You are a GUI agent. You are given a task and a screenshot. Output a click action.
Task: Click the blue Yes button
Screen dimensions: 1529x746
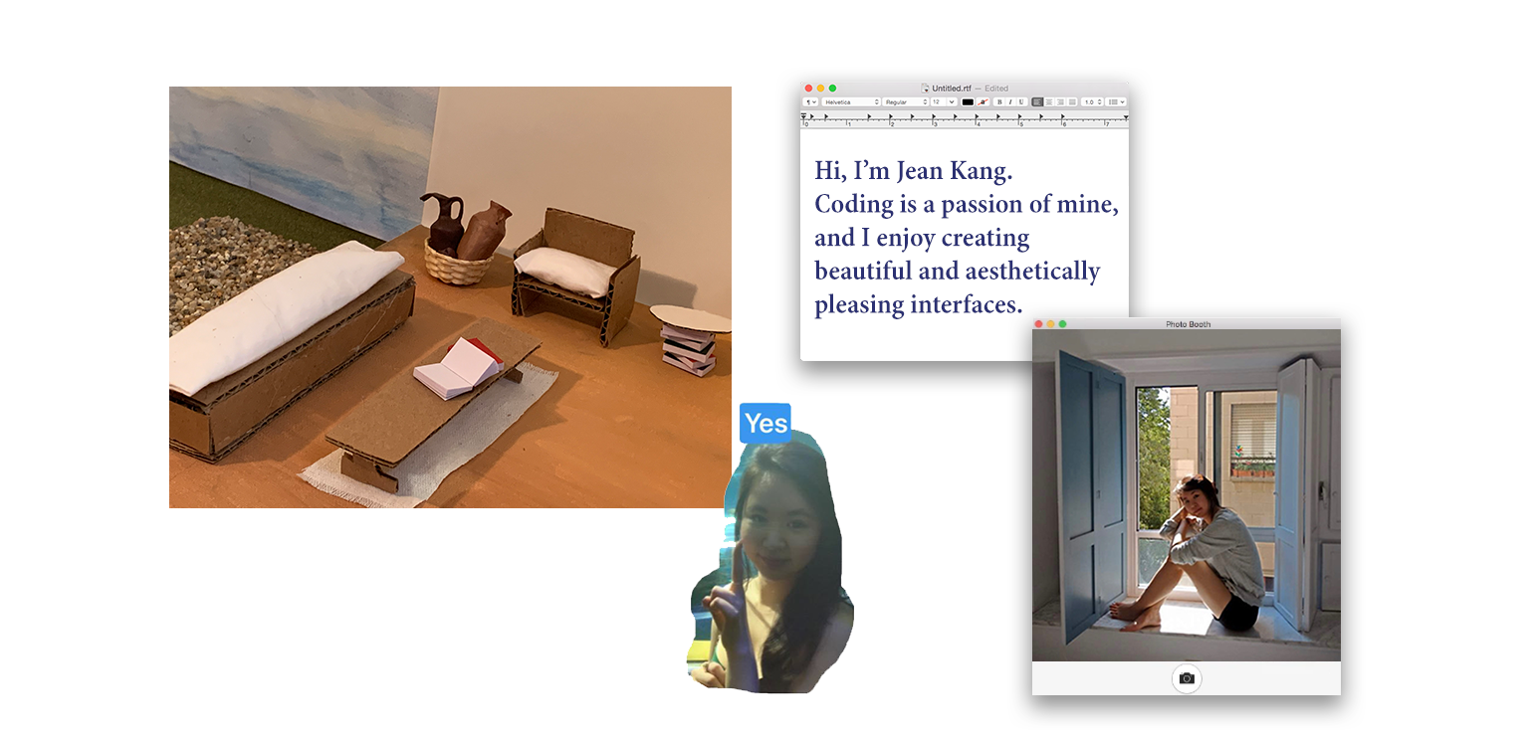[765, 423]
